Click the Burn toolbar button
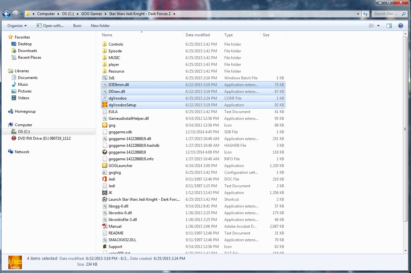 (77, 26)
